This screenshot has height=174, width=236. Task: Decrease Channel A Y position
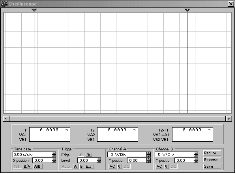pyautogui.click(x=148, y=162)
